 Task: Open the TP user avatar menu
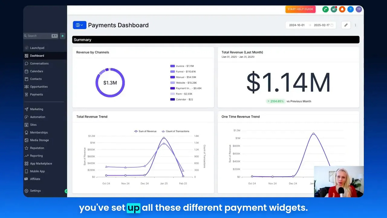point(359,9)
